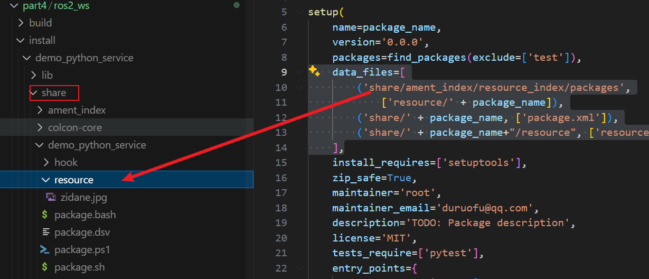Expand the build folder
The image size is (649, 279).
pos(21,23)
